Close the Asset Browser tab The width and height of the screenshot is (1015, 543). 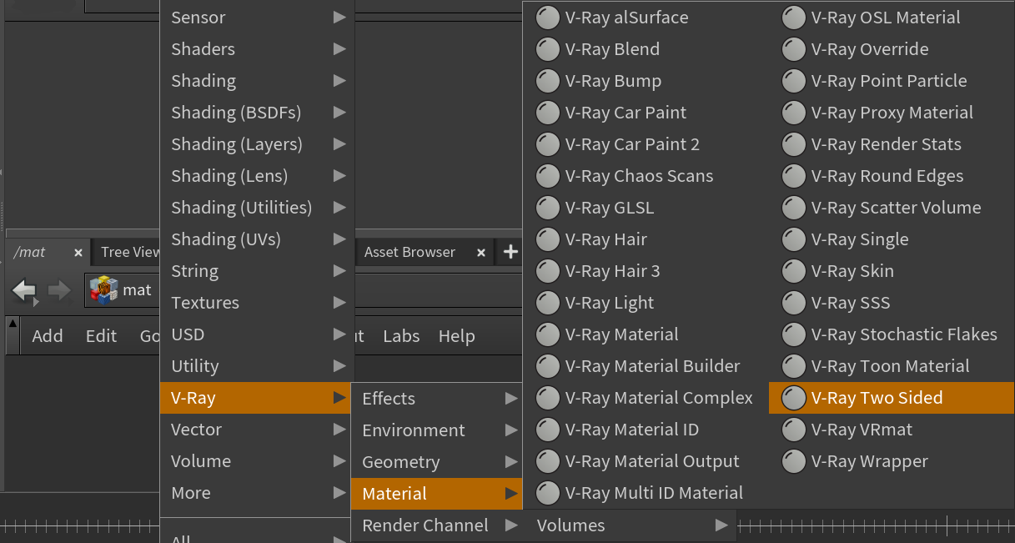(481, 252)
